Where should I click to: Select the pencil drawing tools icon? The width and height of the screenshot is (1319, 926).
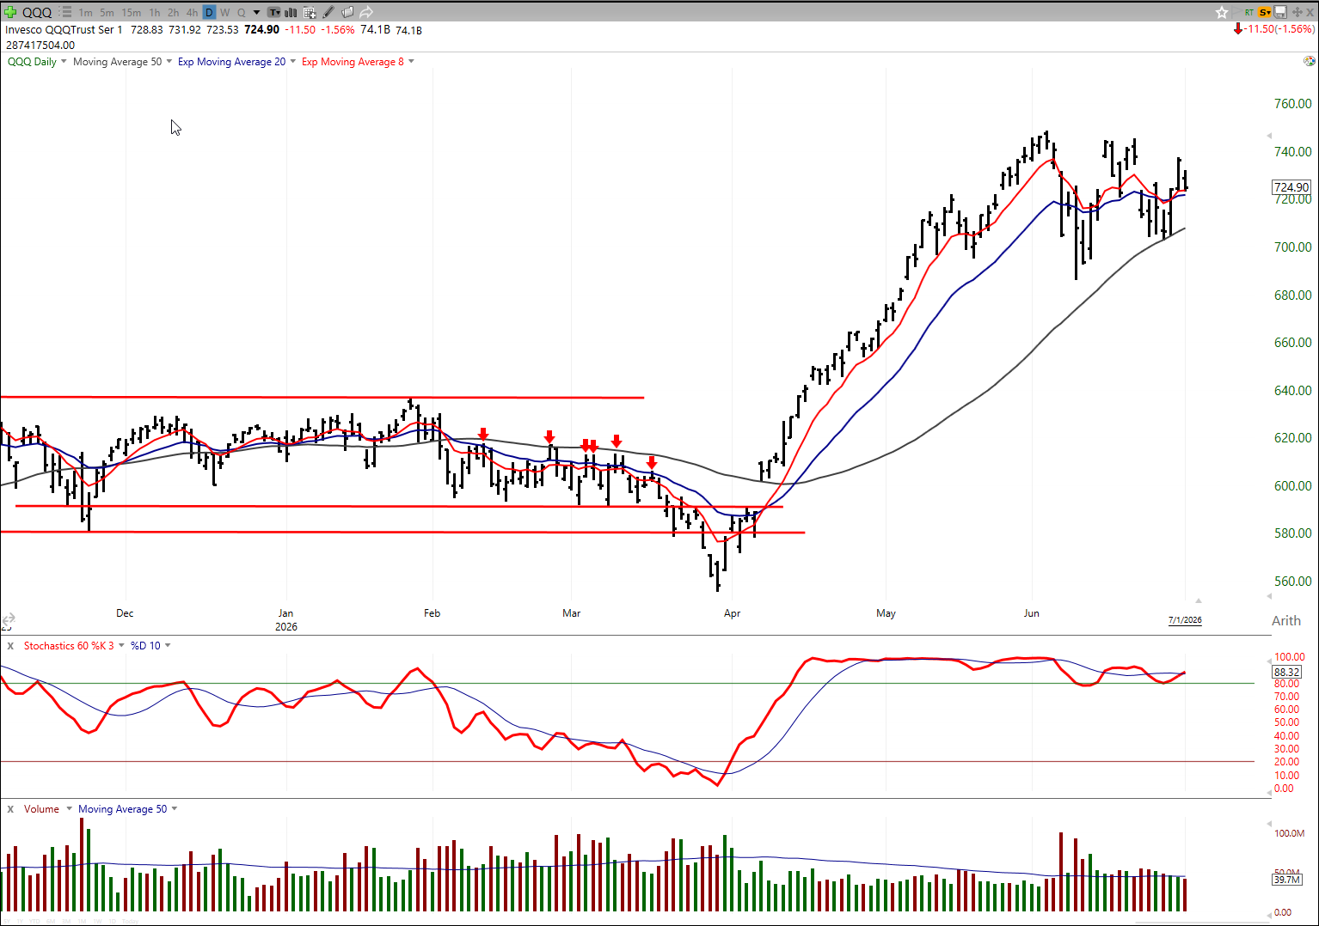pyautogui.click(x=328, y=12)
